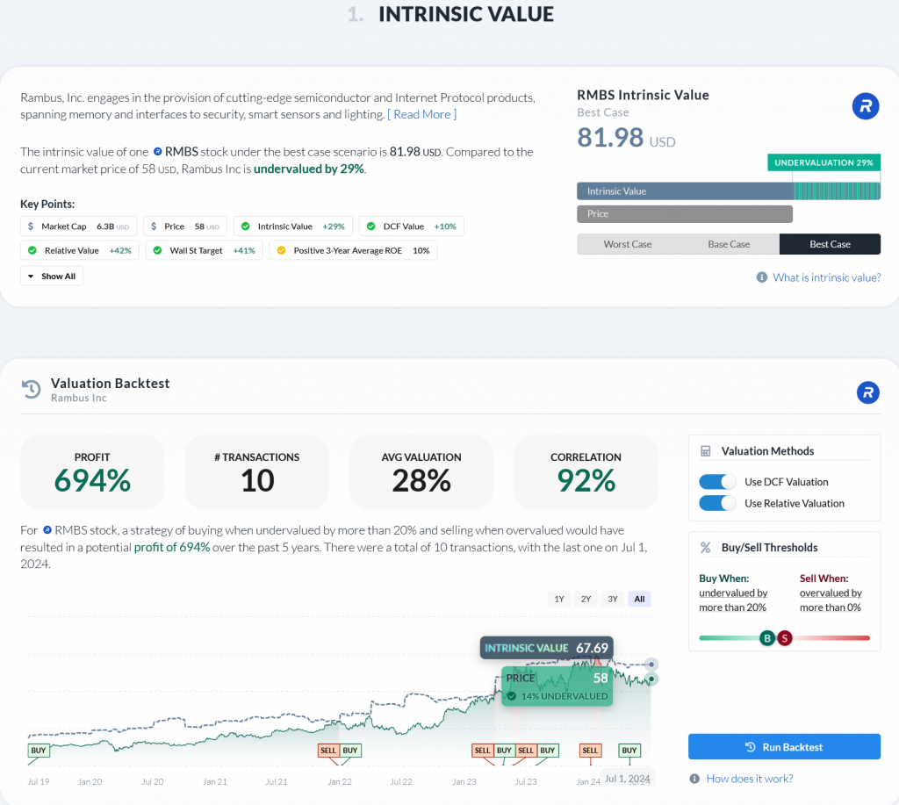The height and width of the screenshot is (805, 899).
Task: Click the Market Cap 6.3B chip
Action: (78, 226)
